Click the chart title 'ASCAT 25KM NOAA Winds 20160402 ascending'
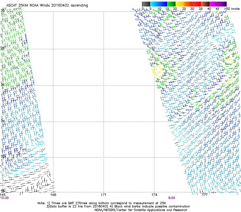241x212 pixels. coord(47,6)
